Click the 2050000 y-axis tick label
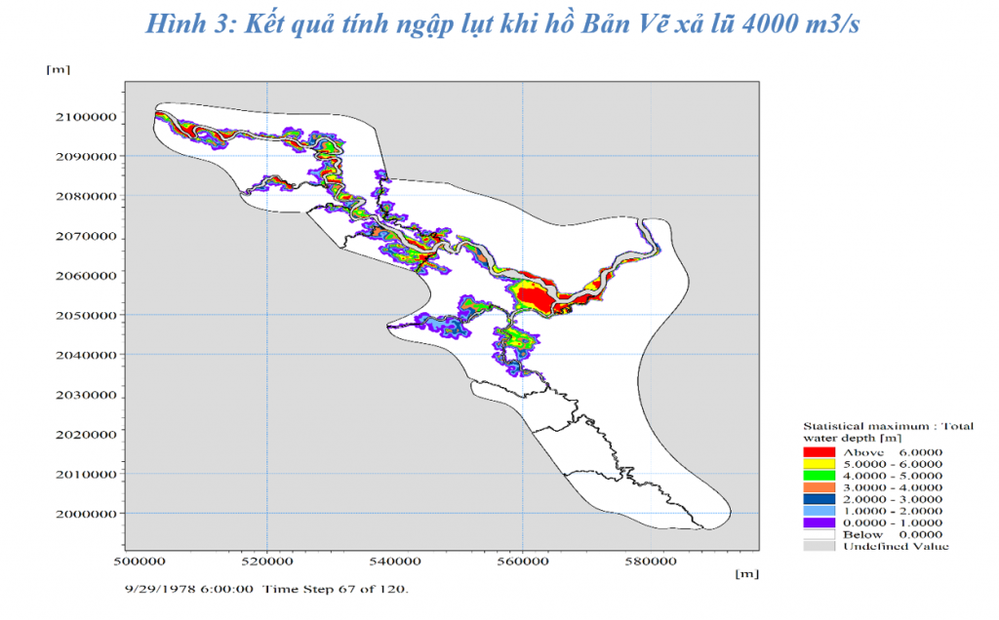The width and height of the screenshot is (999, 620). [x=84, y=315]
